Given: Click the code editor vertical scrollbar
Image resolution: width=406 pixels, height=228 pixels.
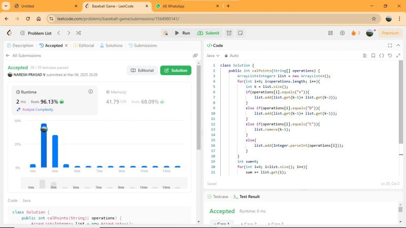Looking at the screenshot, I should (401, 102).
